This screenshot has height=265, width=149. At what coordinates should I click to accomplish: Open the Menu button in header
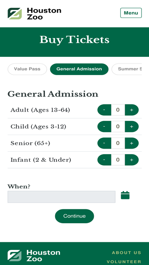click(131, 13)
